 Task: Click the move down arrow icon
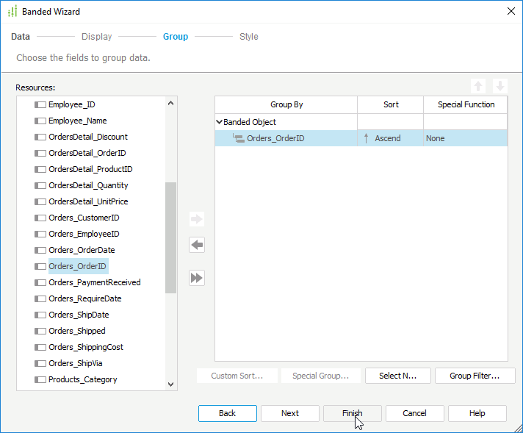pos(499,86)
